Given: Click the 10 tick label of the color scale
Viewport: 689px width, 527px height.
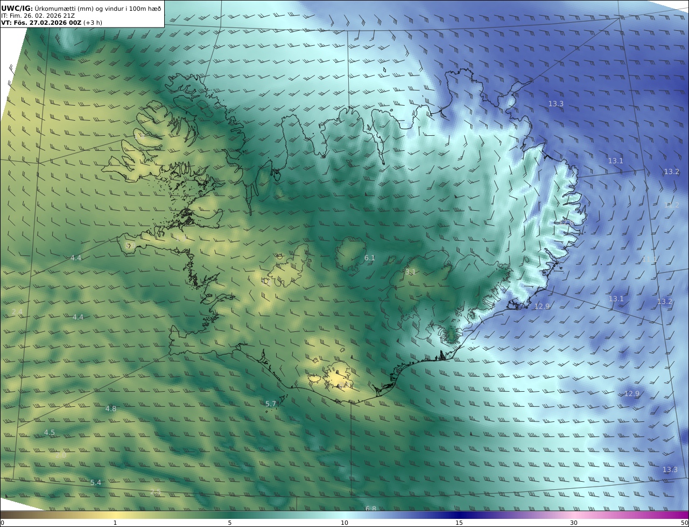Looking at the screenshot, I should (344, 523).
